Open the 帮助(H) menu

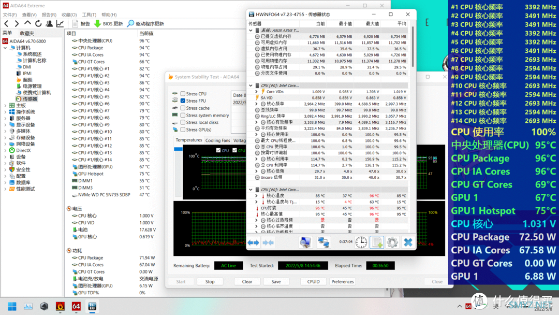coord(109,15)
